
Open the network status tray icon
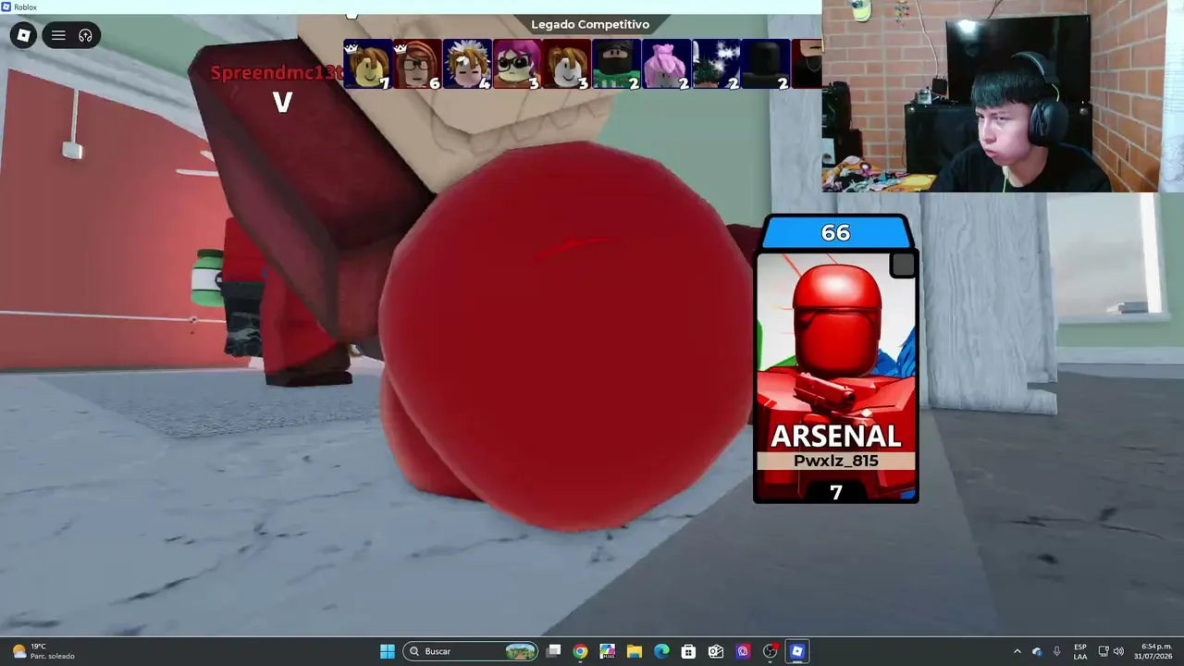click(1103, 651)
